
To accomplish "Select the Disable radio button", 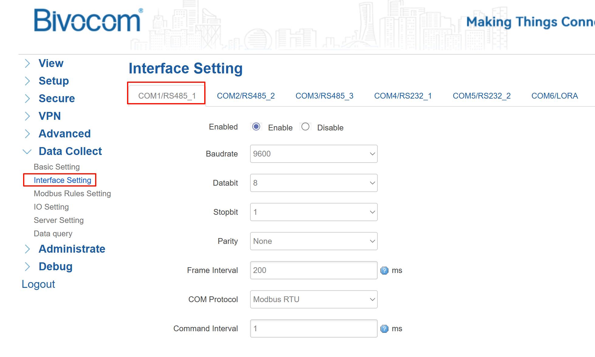I will (x=305, y=127).
